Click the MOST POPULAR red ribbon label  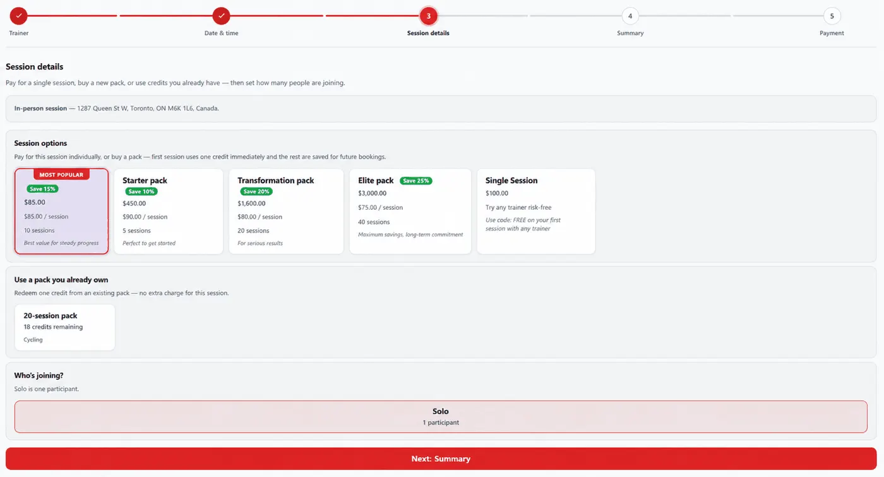[x=61, y=174]
